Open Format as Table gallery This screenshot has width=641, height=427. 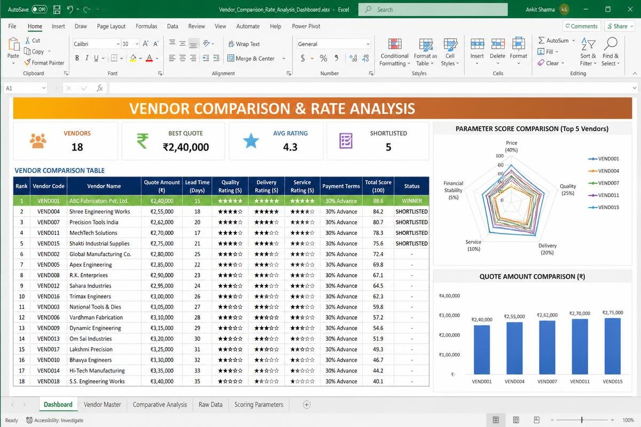click(x=426, y=52)
